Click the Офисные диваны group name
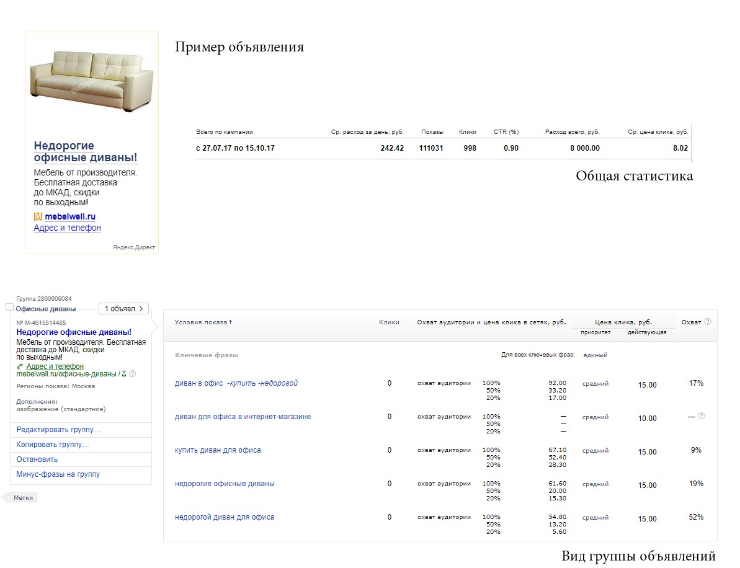Viewport: 740px width, 568px height. (46, 309)
